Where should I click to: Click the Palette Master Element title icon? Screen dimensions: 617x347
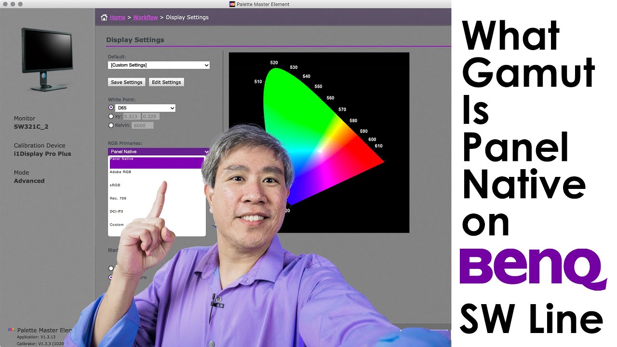click(233, 4)
